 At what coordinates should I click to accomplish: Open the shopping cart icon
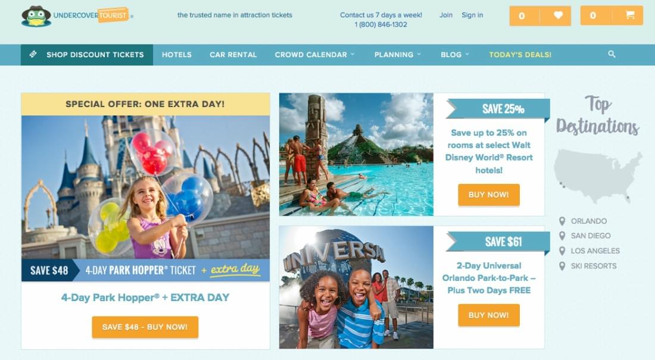coord(630,15)
